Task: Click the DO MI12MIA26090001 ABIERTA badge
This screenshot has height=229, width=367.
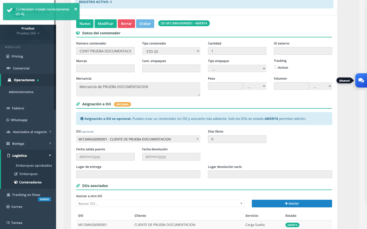Action: point(184,23)
